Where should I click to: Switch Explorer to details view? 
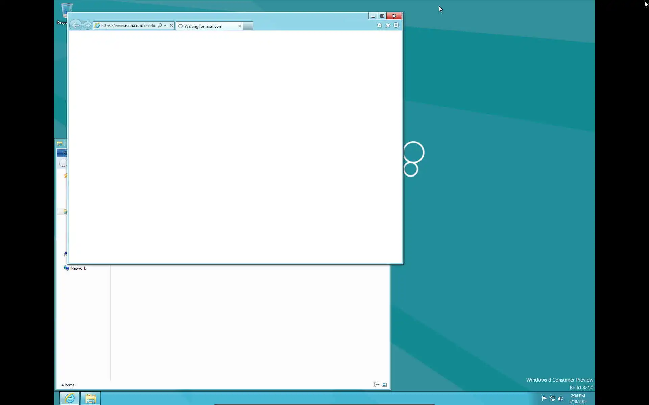coord(377,385)
